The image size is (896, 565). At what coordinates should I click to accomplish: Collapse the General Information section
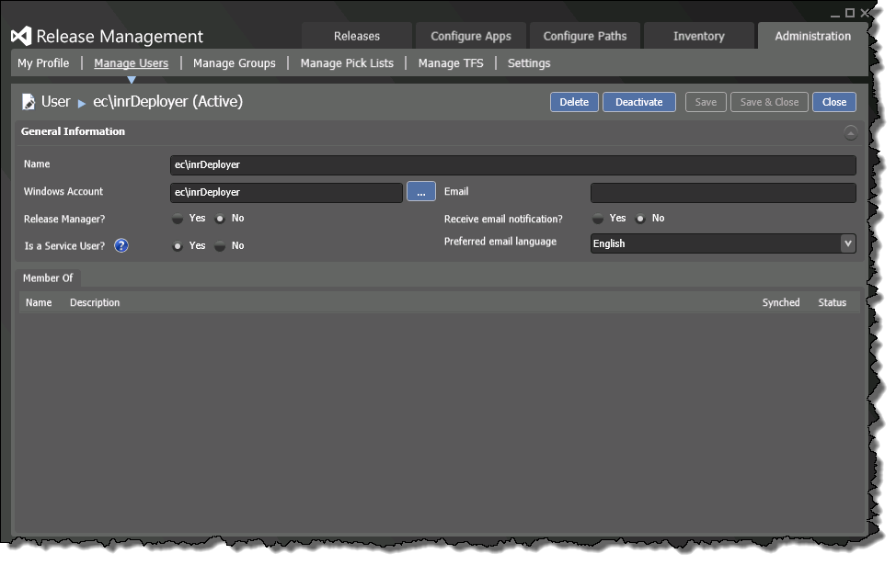(850, 132)
